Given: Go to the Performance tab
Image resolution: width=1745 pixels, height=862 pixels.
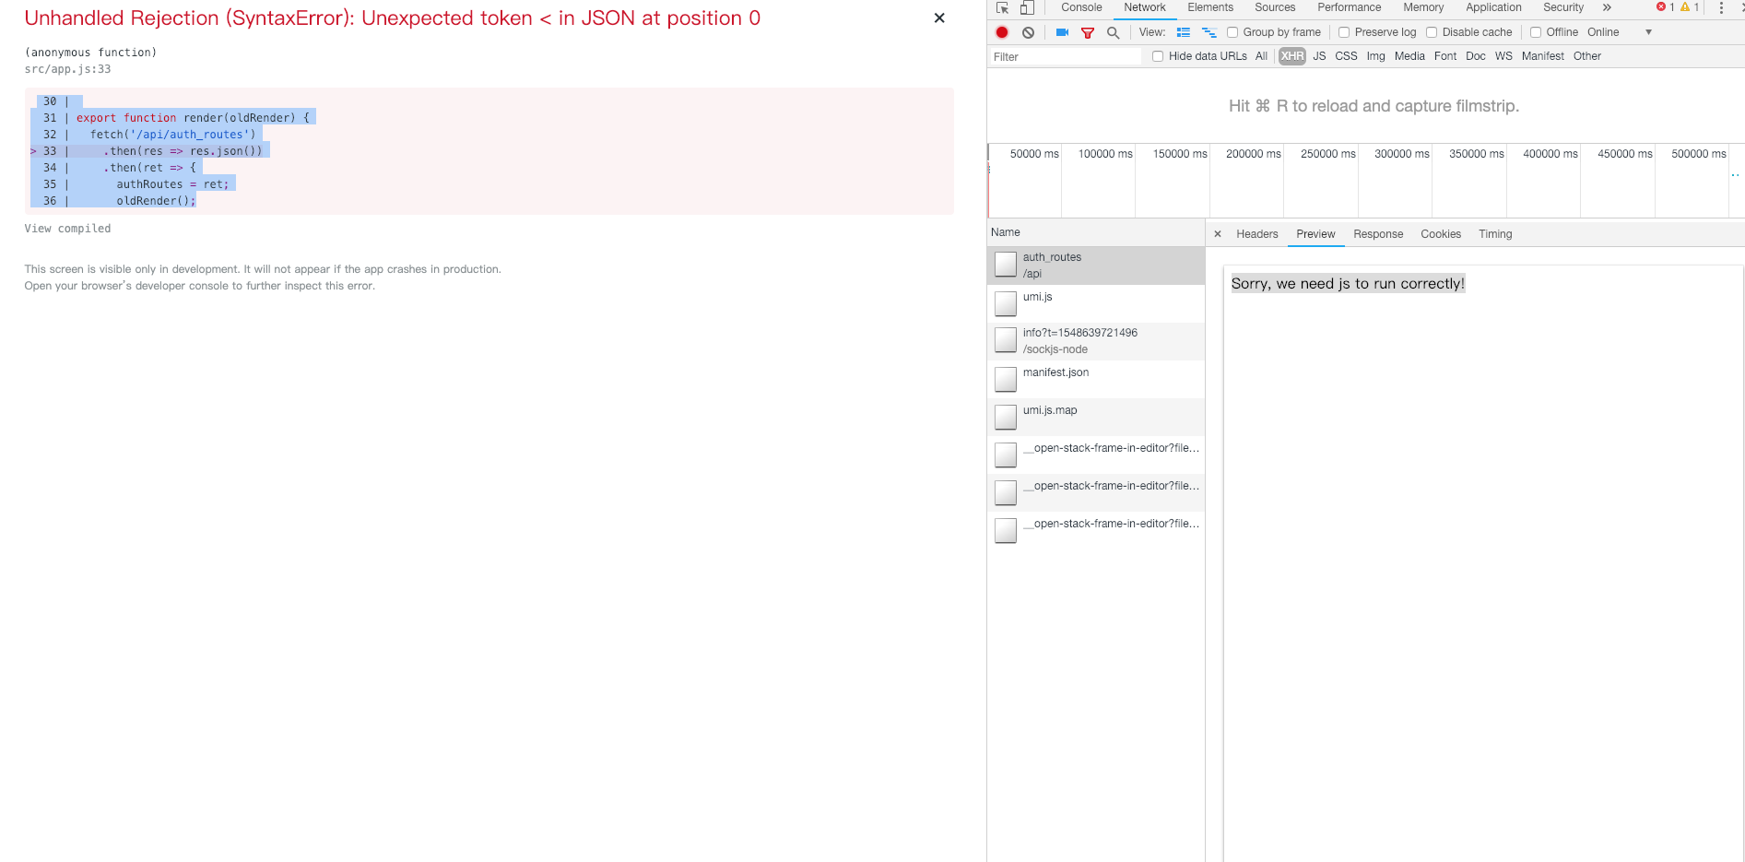Looking at the screenshot, I should pos(1349,7).
